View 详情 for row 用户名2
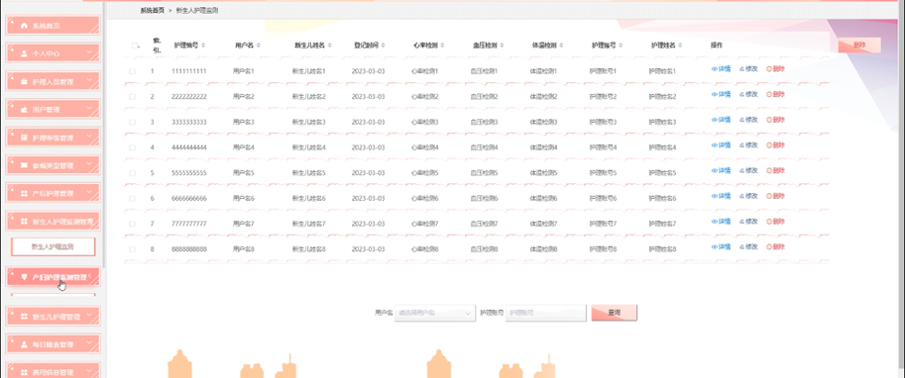The height and width of the screenshot is (378, 905). coord(721,95)
